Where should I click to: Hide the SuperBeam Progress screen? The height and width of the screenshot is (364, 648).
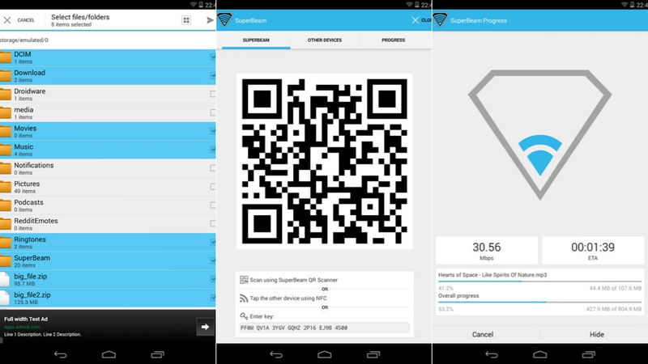click(x=596, y=334)
